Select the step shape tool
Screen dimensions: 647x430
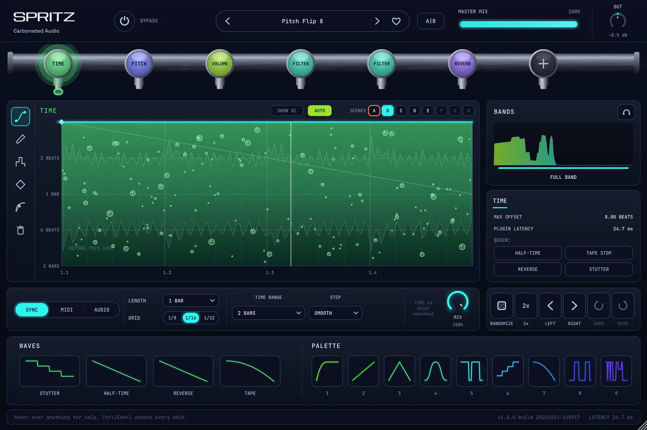click(21, 162)
